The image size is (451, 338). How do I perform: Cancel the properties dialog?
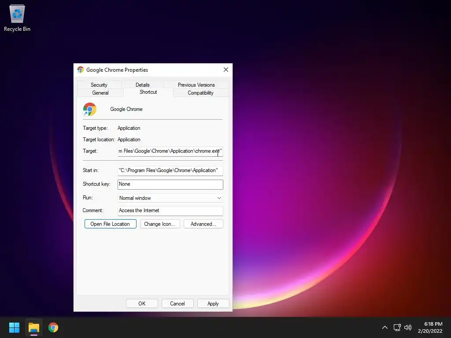pos(177,304)
